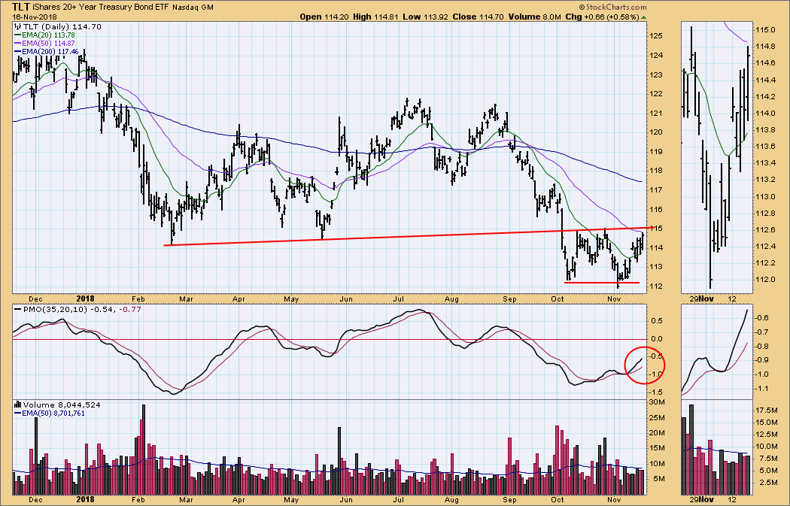Click the iShares 20+ Year Treasury Bond ETF name

click(x=101, y=7)
